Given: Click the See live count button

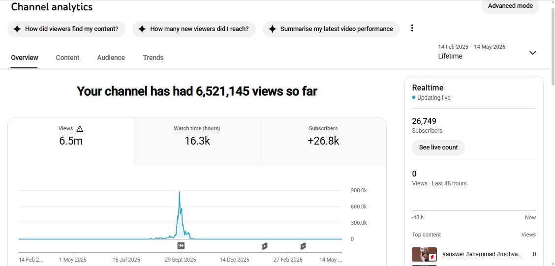Looking at the screenshot, I should [x=438, y=148].
